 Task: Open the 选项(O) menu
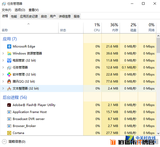click(x=20, y=10)
